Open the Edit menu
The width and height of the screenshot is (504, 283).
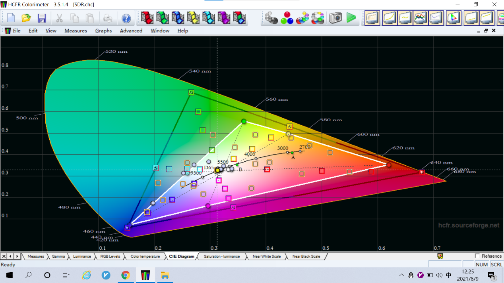tap(33, 31)
